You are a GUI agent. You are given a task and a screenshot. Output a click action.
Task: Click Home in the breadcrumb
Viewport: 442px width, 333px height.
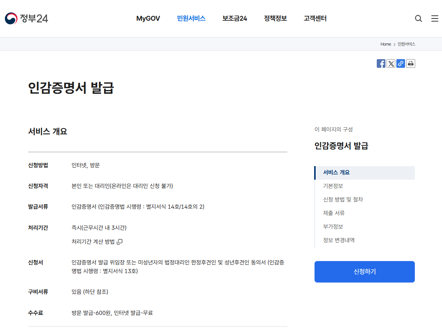(x=386, y=44)
